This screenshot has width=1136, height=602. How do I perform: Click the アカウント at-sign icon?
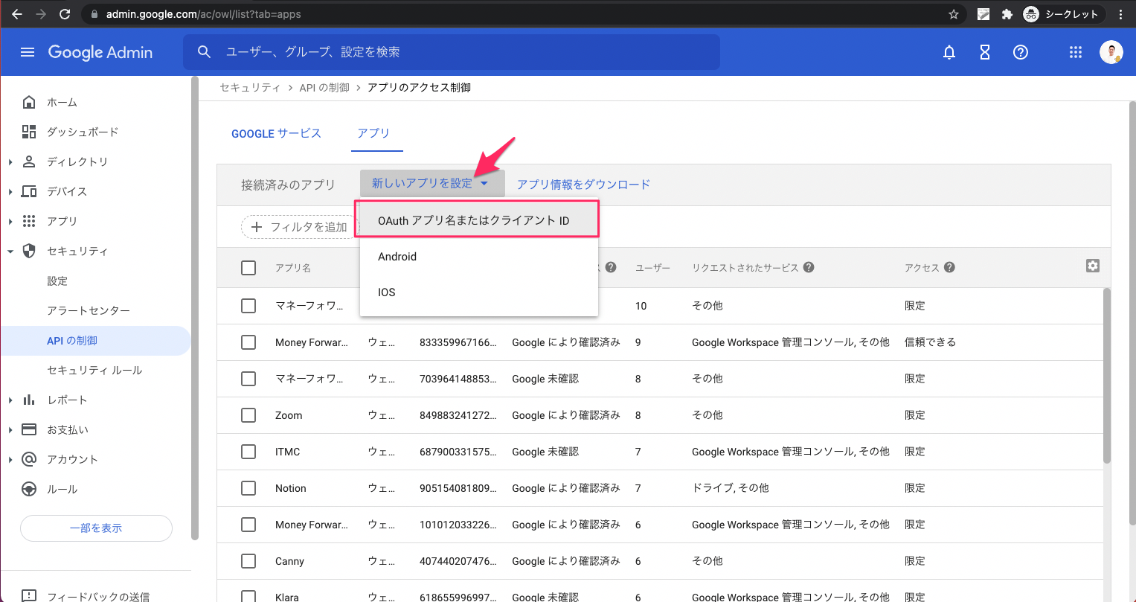tap(29, 459)
